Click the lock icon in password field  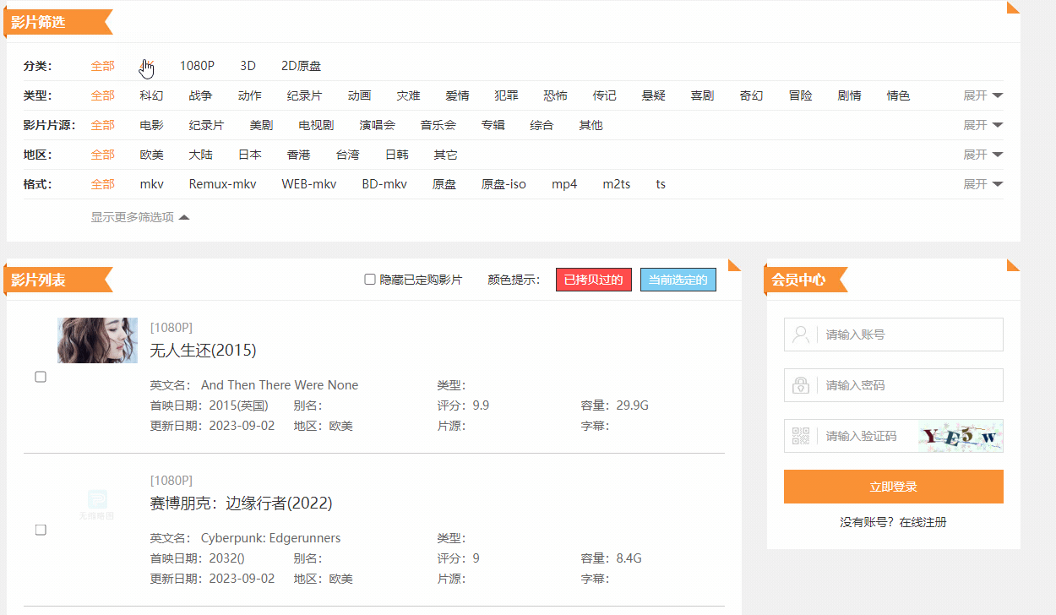click(x=800, y=385)
